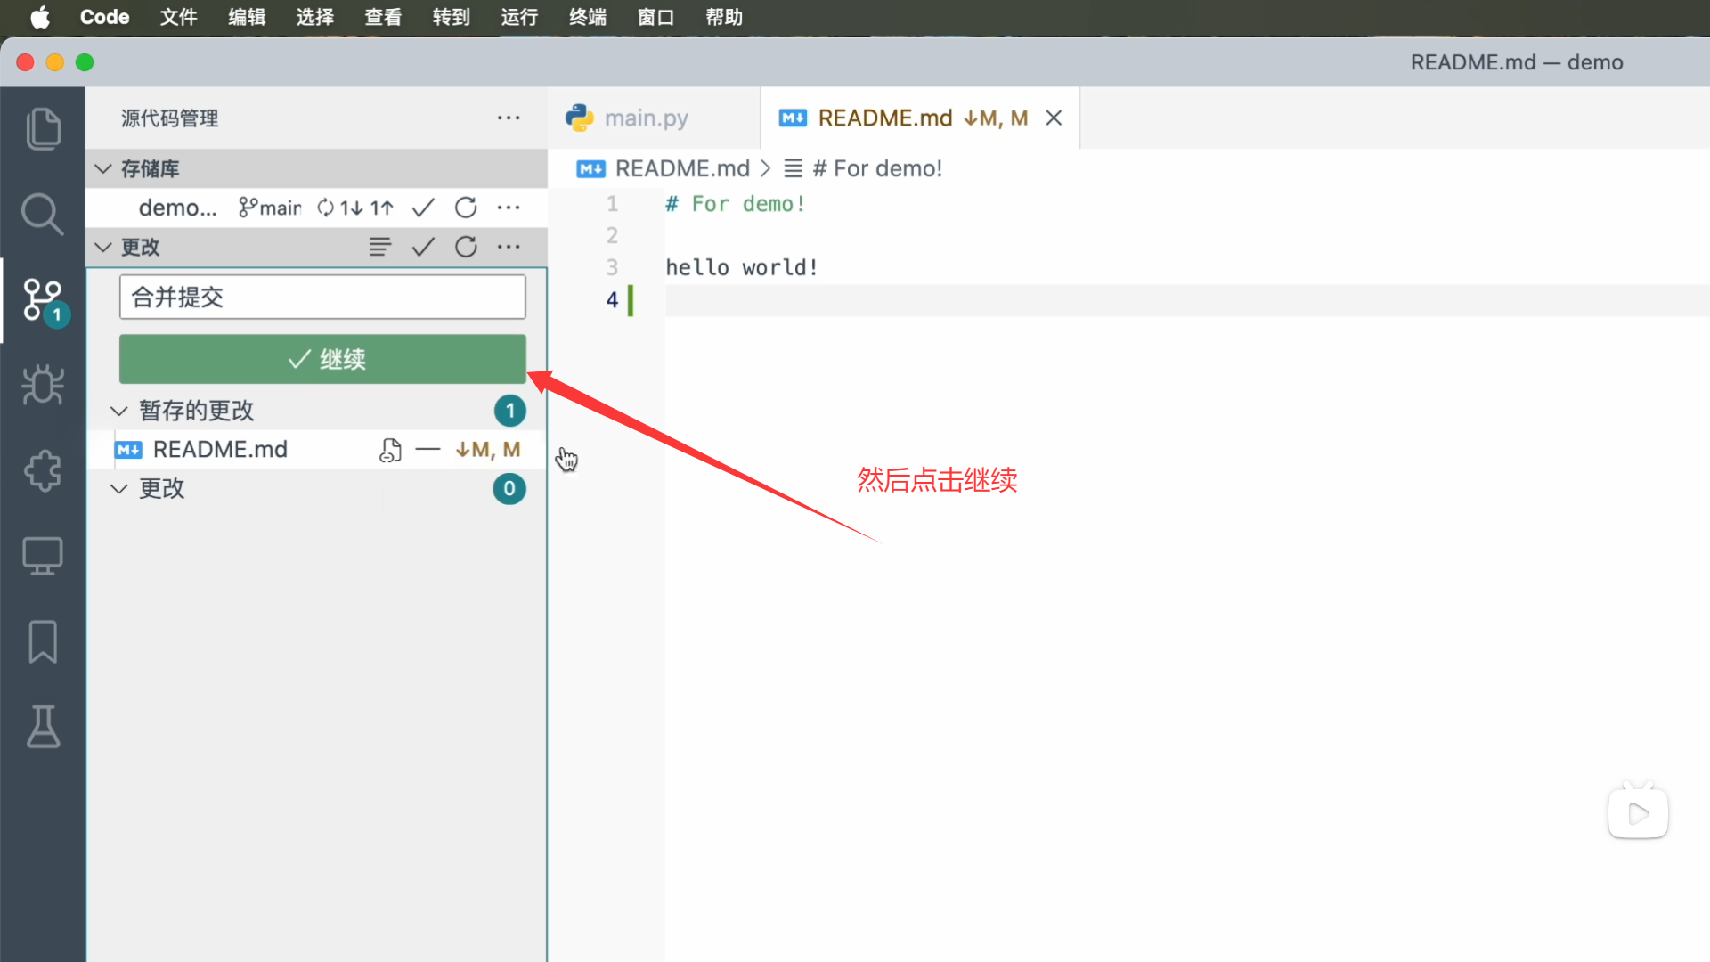1710x962 pixels.
Task: Open the Explorer view in activity bar
Action: (x=43, y=129)
